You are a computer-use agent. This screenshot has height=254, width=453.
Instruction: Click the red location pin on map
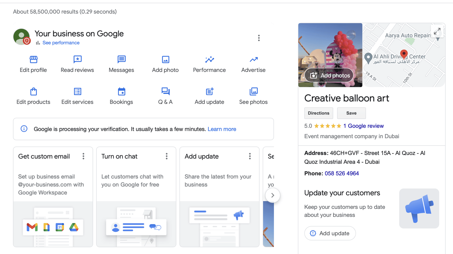pos(404,54)
